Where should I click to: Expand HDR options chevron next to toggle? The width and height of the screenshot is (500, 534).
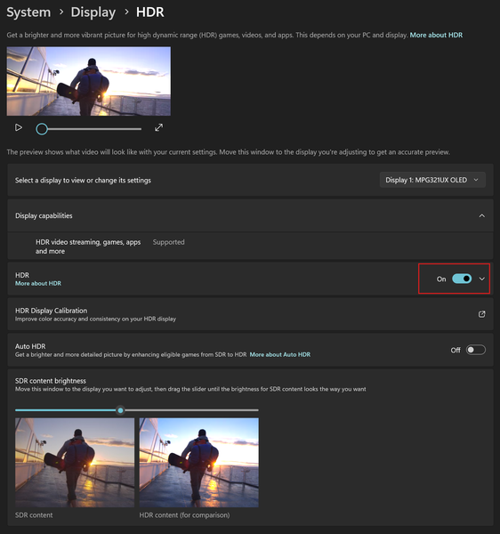coord(482,279)
